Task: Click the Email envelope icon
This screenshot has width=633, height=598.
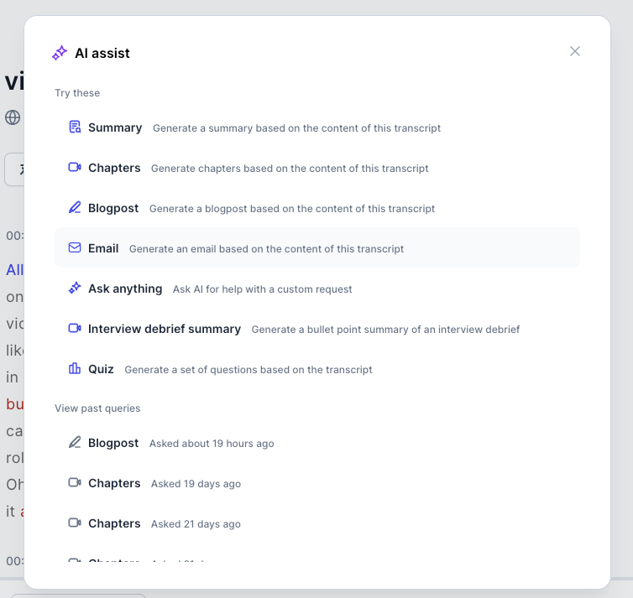Action: pyautogui.click(x=75, y=248)
